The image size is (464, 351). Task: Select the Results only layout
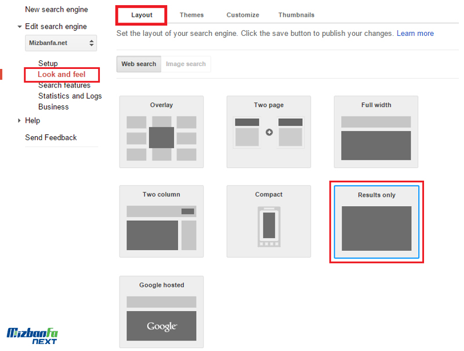[376, 222]
